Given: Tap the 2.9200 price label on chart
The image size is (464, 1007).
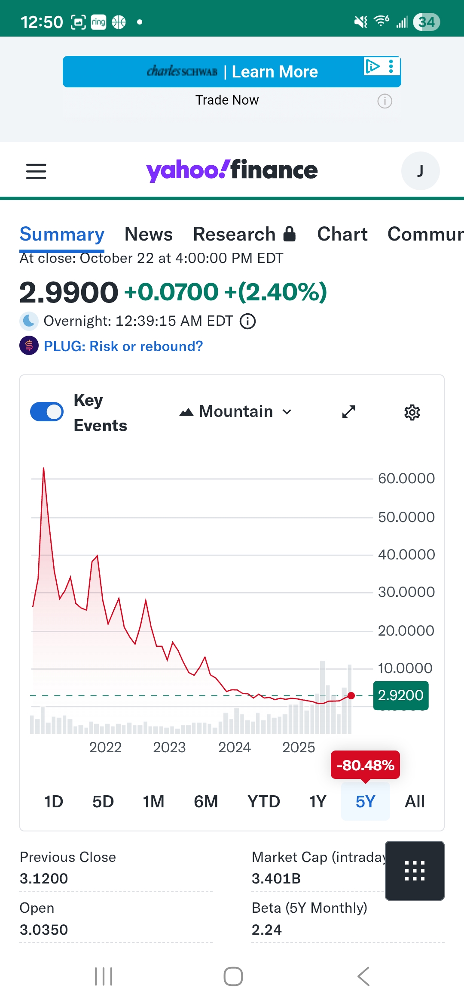Looking at the screenshot, I should tap(401, 695).
